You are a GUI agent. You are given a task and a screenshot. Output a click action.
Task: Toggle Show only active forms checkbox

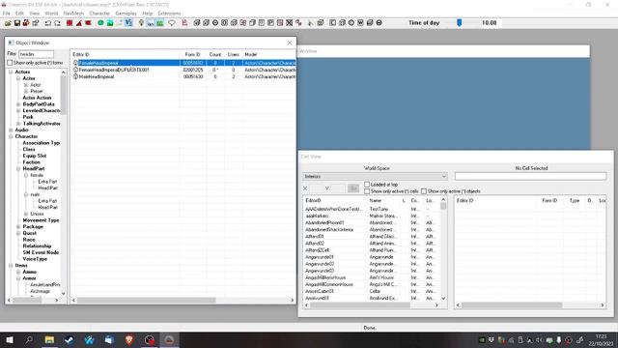pyautogui.click(x=10, y=63)
